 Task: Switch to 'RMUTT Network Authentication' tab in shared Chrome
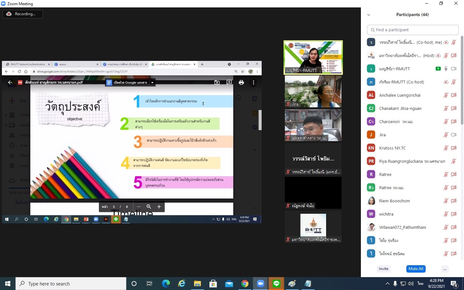(x=28, y=64)
